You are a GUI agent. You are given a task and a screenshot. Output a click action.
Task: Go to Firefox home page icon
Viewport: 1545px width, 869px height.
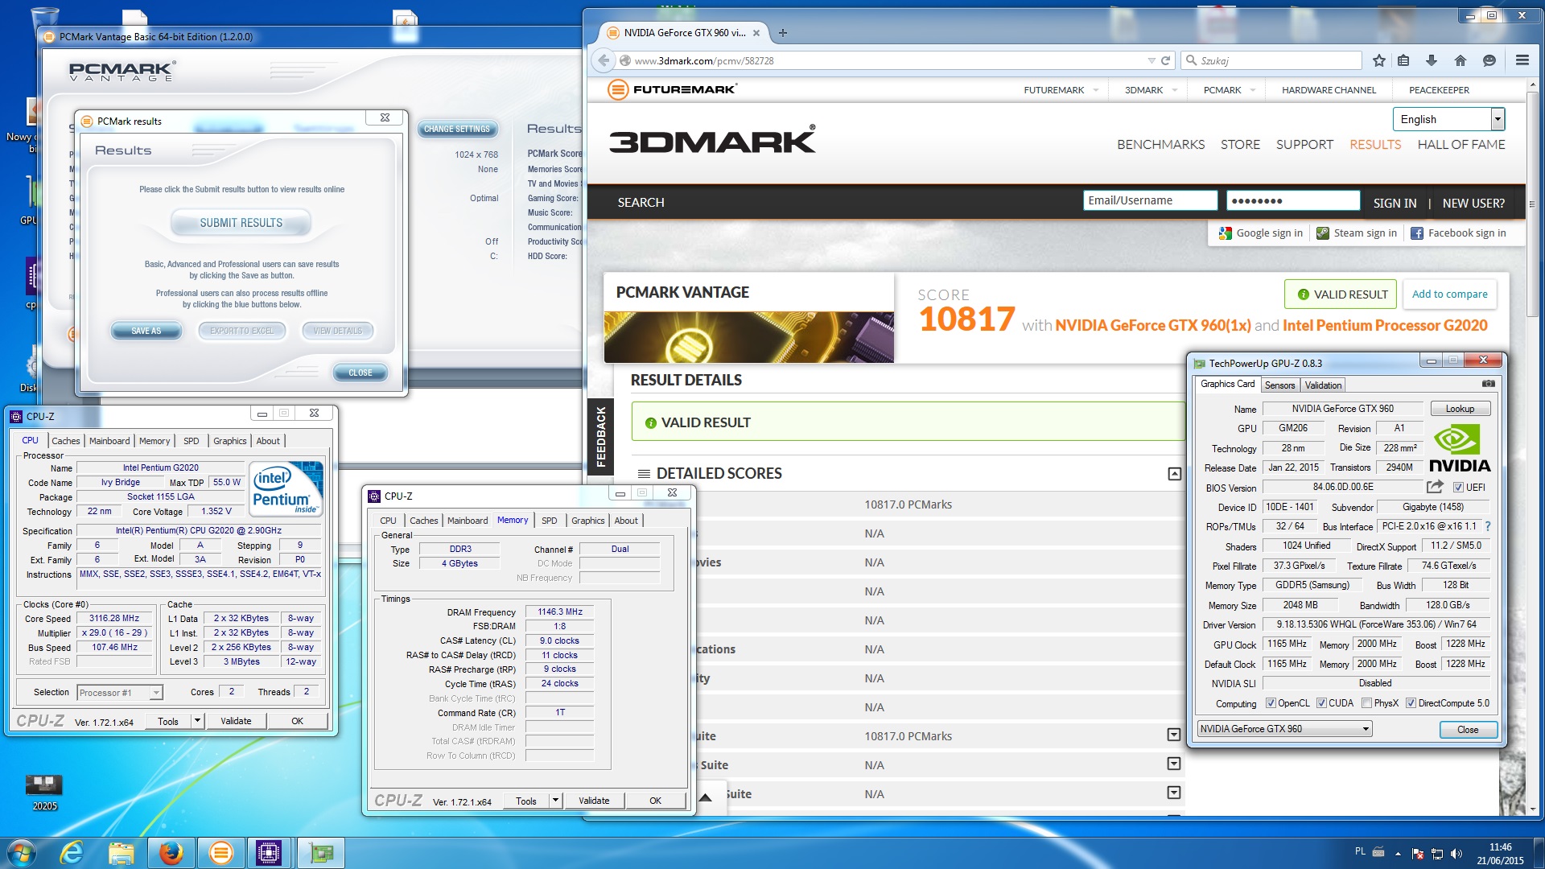(x=1461, y=60)
